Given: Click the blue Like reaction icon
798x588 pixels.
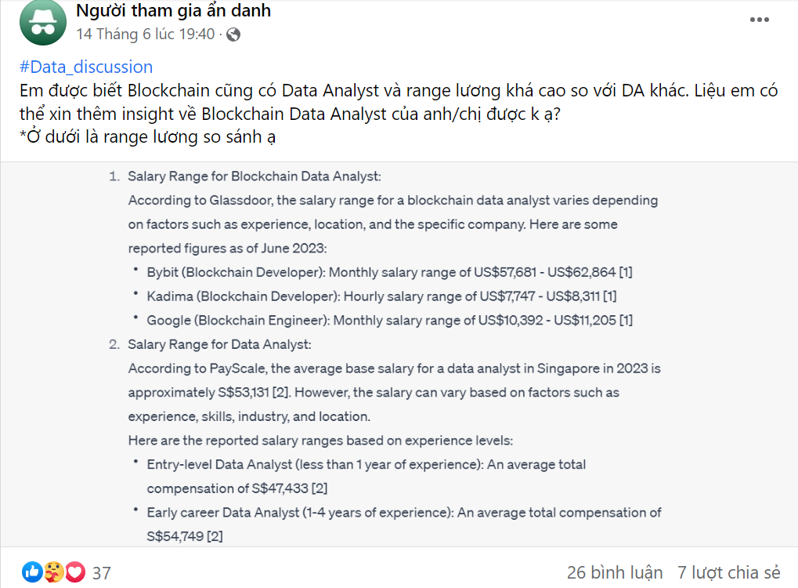Looking at the screenshot, I should (x=32, y=572).
